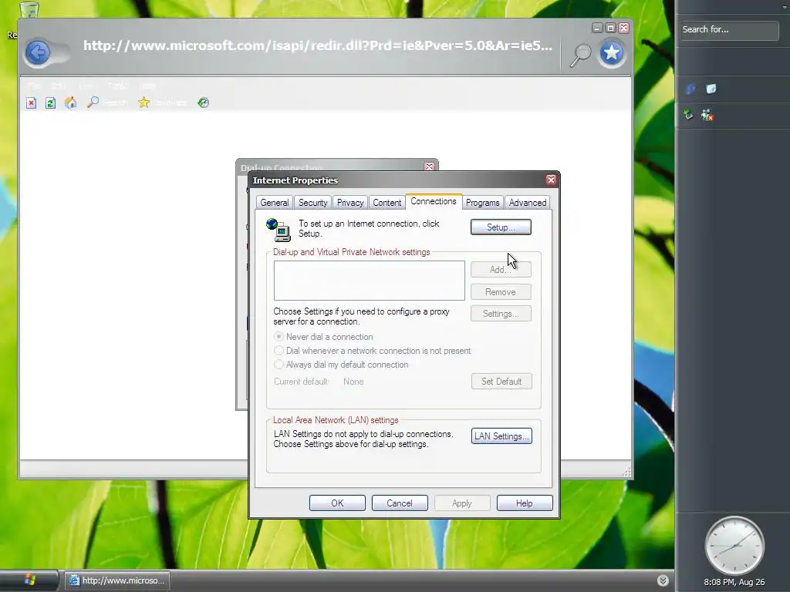Stop loading with the red X page icon

pos(31,103)
